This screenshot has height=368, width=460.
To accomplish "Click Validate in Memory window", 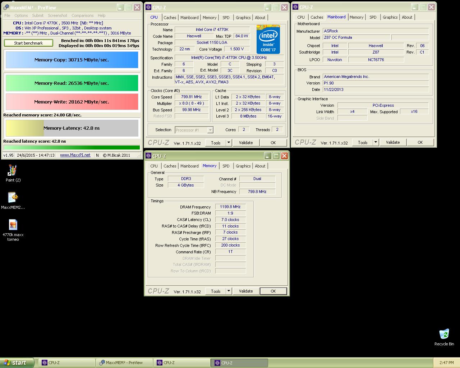I will [x=246, y=291].
